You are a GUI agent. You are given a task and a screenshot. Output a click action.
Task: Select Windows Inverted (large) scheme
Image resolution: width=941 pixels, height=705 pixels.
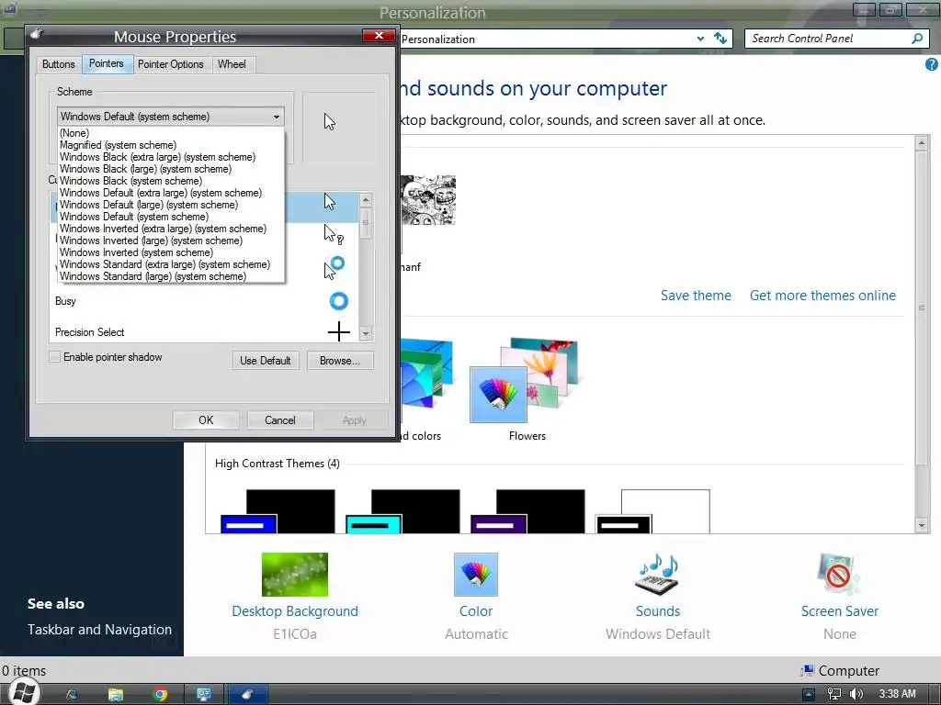click(171, 241)
